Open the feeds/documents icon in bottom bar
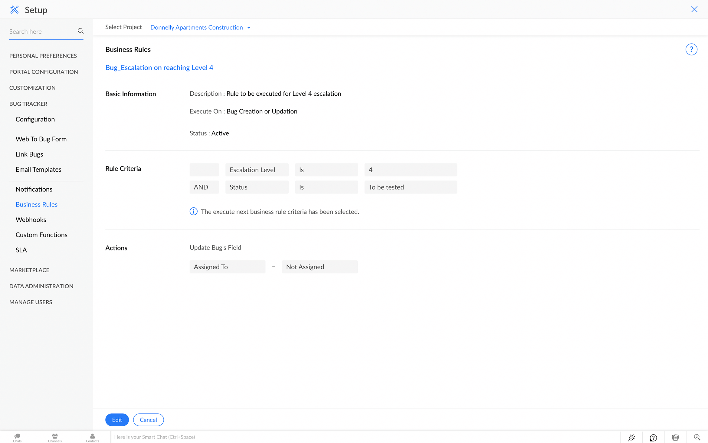The width and height of the screenshot is (708, 443). click(675, 437)
